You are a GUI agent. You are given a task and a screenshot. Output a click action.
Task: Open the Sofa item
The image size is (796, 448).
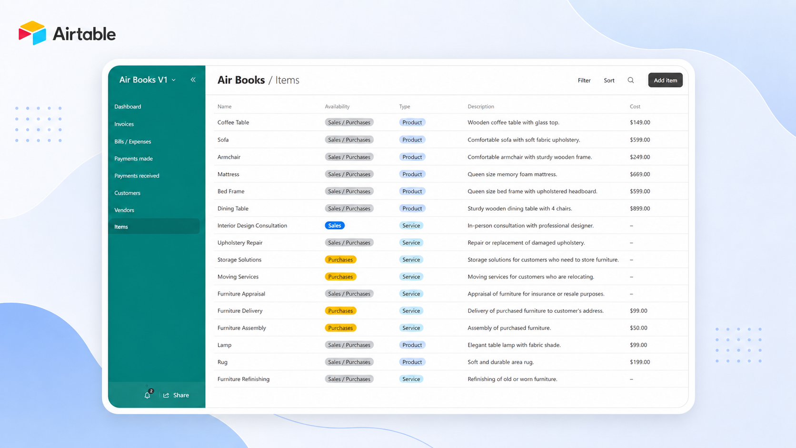point(223,140)
